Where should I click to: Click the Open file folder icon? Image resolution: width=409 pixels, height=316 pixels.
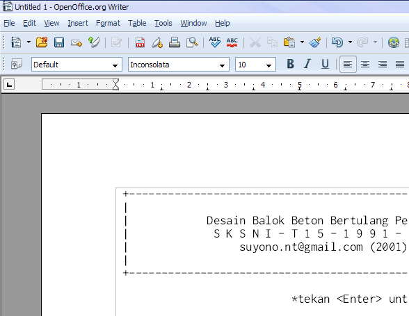point(42,42)
